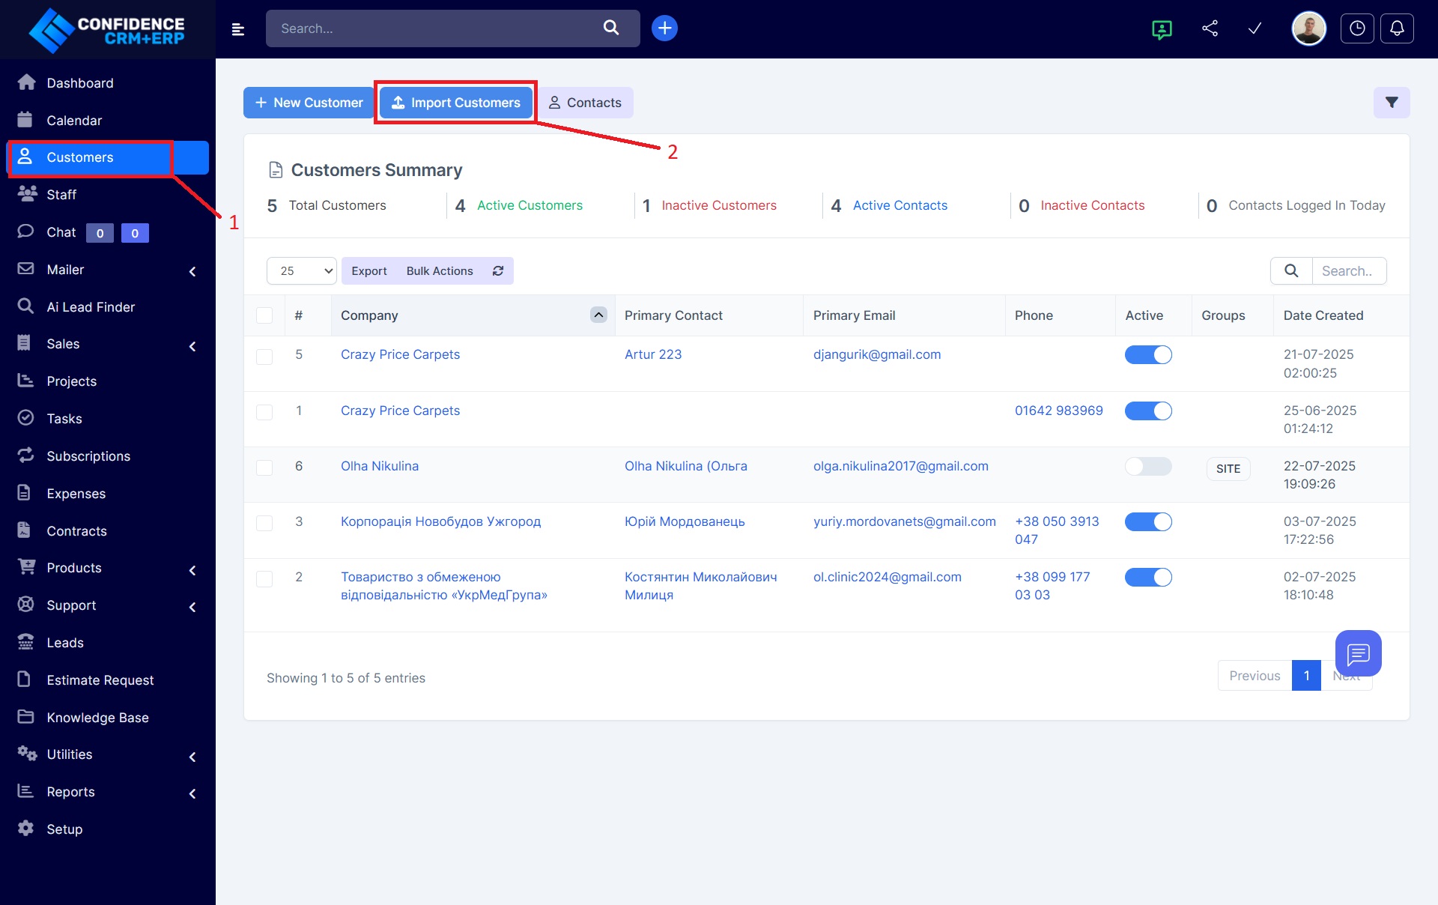The image size is (1438, 905).
Task: Toggle active switch for 01642 983969 row
Action: click(1148, 411)
